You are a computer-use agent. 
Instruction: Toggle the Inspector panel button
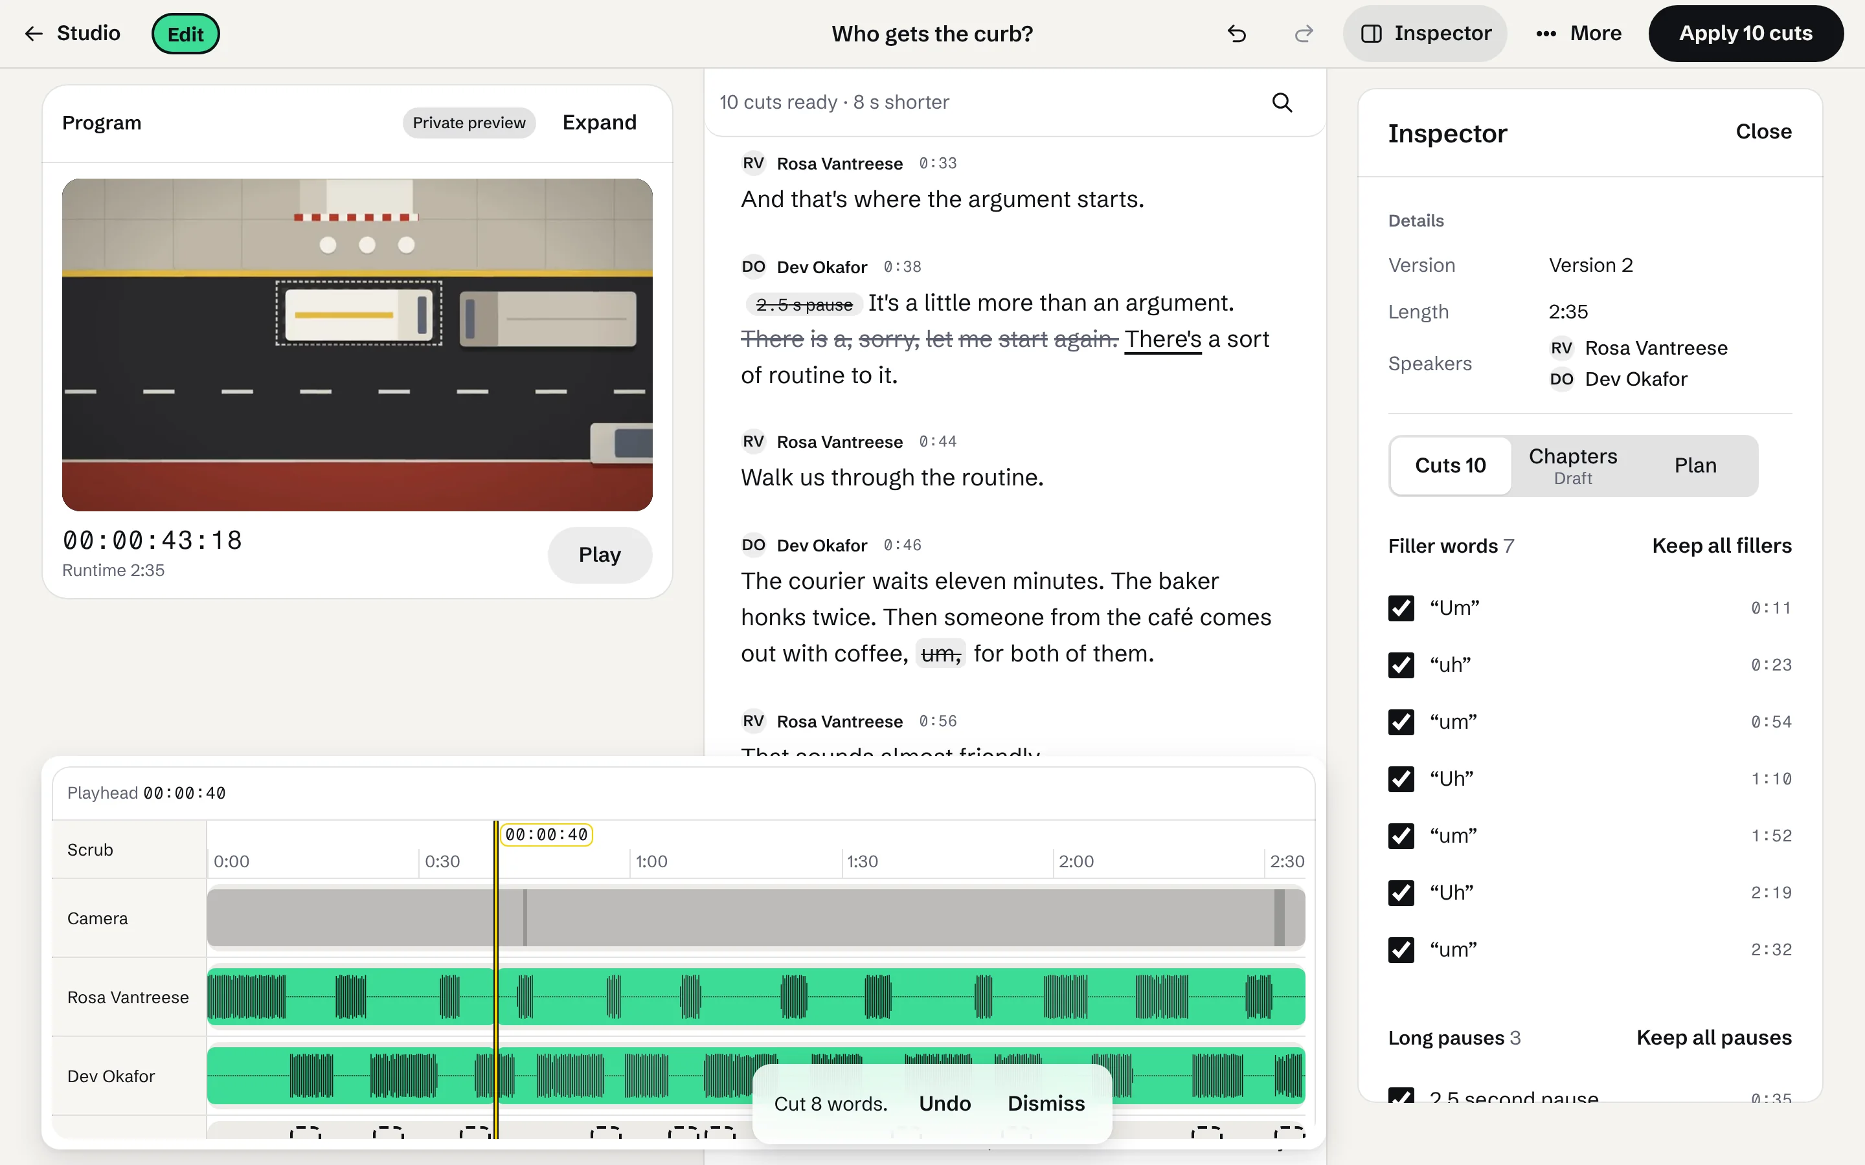tap(1425, 34)
